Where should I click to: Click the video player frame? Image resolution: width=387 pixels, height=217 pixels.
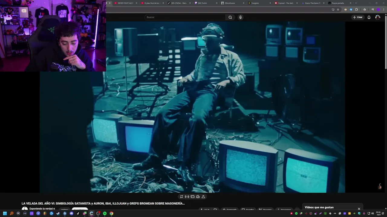[192, 107]
